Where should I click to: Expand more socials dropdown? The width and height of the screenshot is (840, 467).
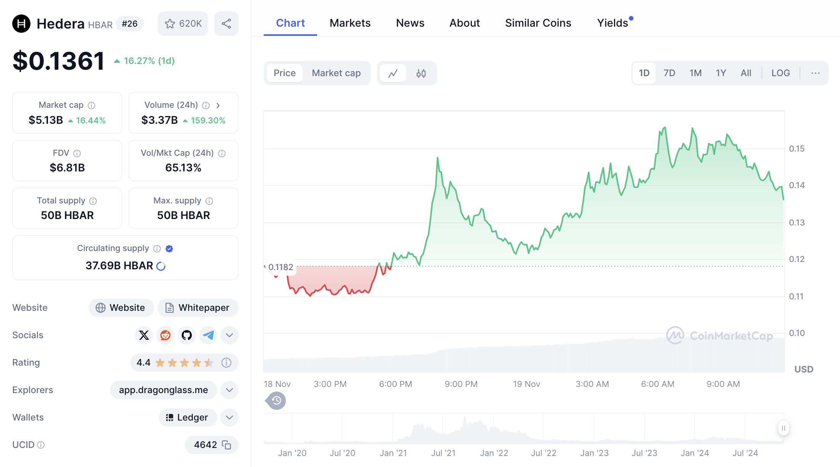tap(229, 335)
